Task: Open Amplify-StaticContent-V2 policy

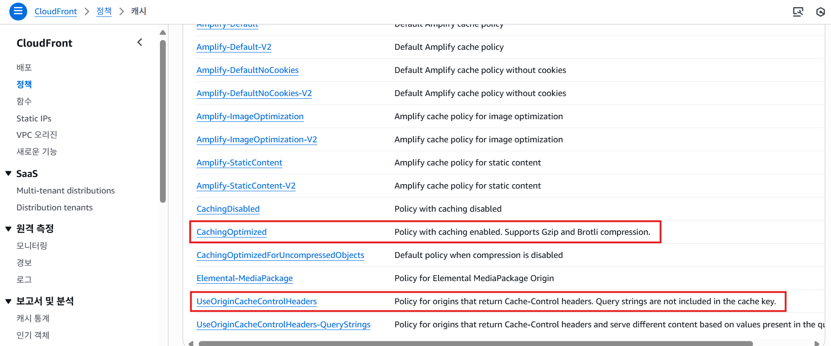Action: coord(246,185)
